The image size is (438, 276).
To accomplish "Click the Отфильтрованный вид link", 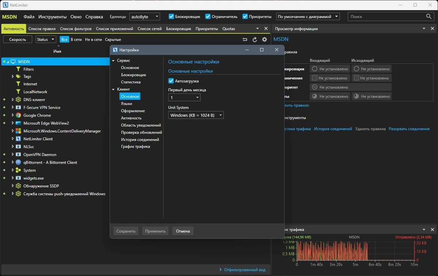I will pos(245,270).
